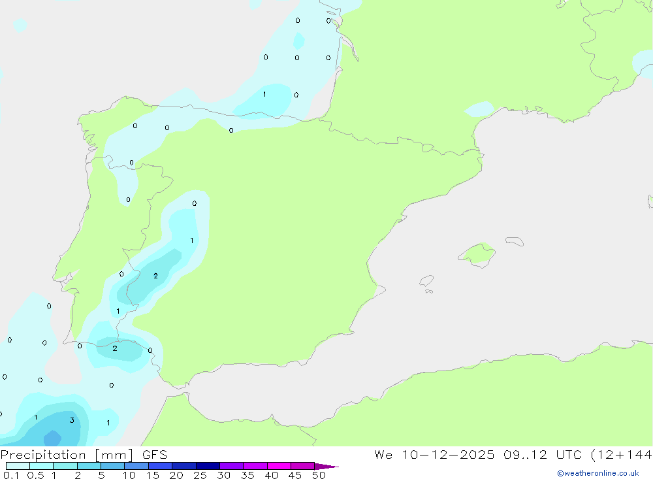Click the 'Precipitation' title word

(43, 455)
